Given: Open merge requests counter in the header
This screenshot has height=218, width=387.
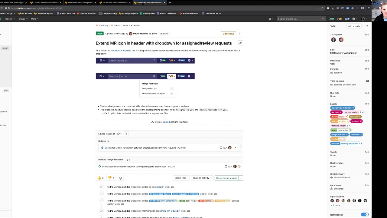Looking at the screenshot, I should click(340, 19).
